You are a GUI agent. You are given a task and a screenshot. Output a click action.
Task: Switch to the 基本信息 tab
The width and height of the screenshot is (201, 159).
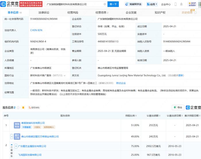point(14,13)
